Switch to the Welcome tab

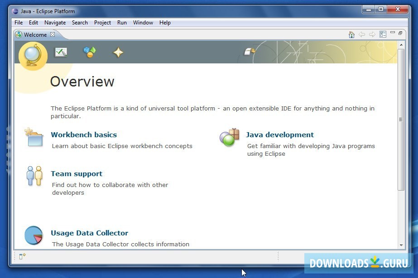point(34,34)
